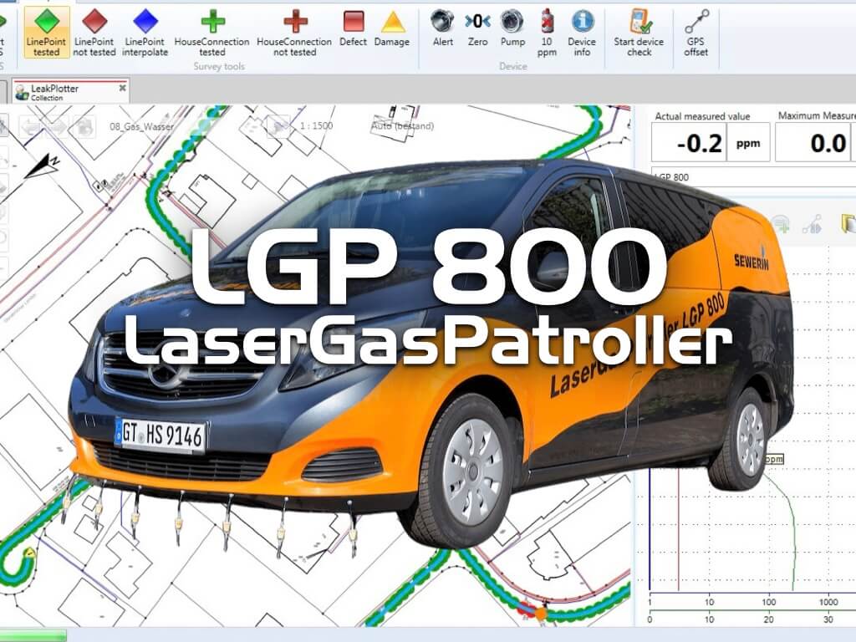The image size is (856, 642).
Task: Zero the device measurement
Action: 477,29
